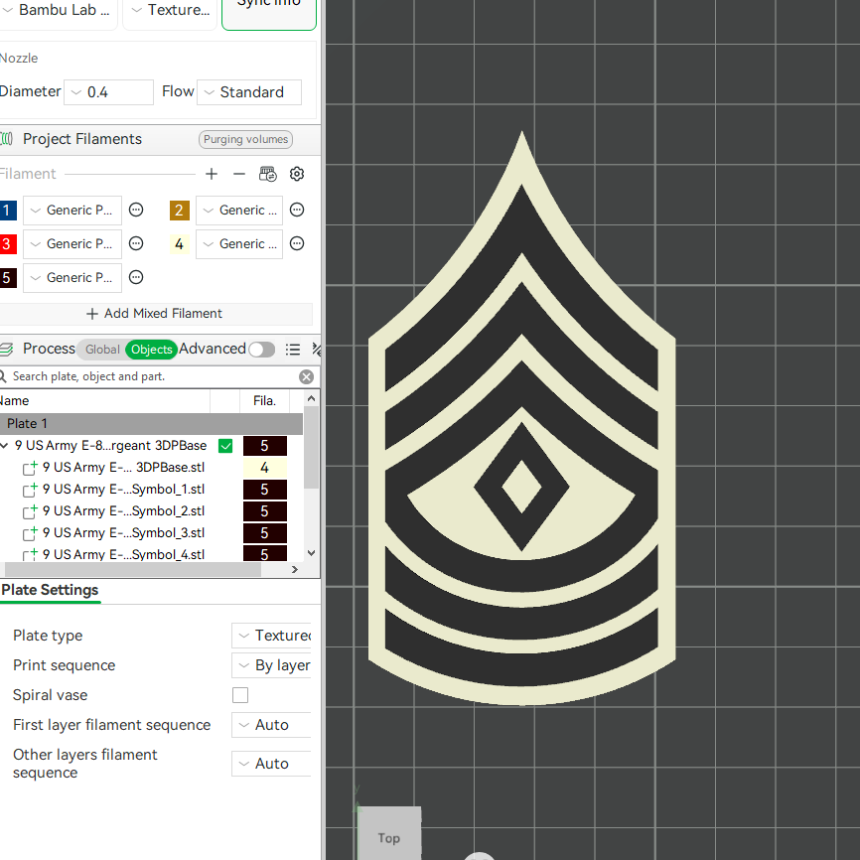The width and height of the screenshot is (860, 860).
Task: Open the Texture plate dropdown at top
Action: click(171, 11)
